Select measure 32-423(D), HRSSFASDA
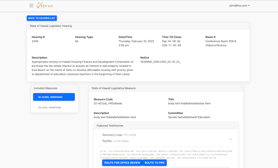This screenshot has height=168, width=278. point(54,97)
